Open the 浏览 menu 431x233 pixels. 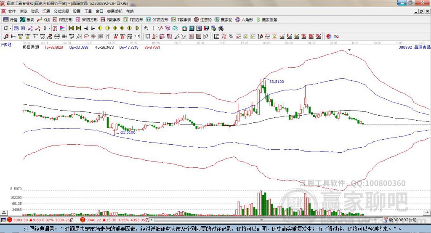tap(24, 11)
